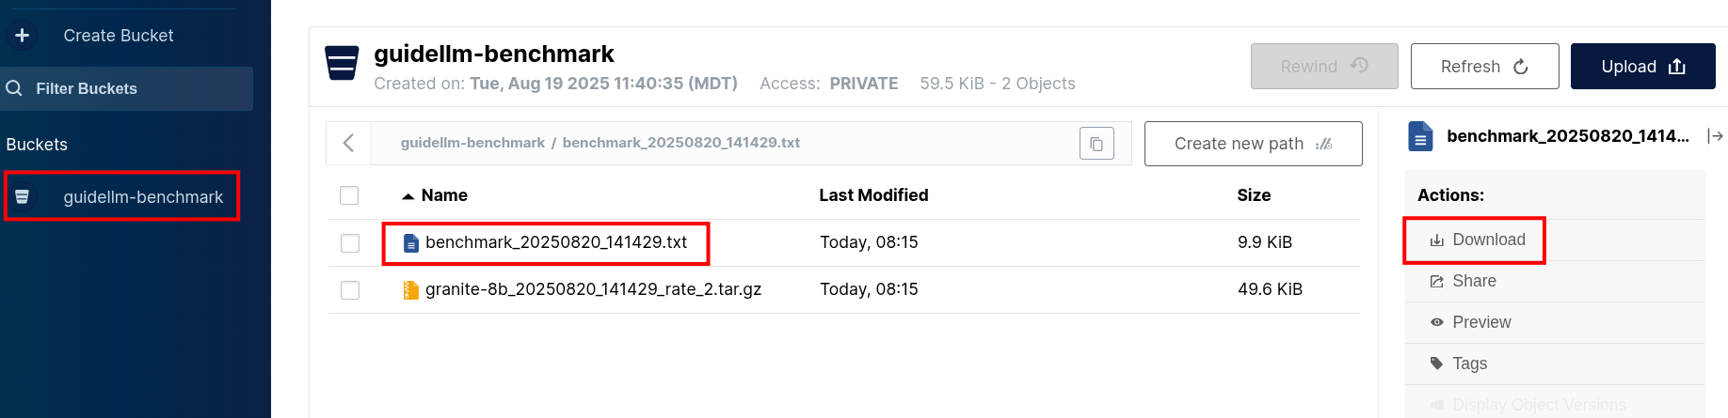Check the benchmark_20250820_141429.txt row checkbox
The height and width of the screenshot is (418, 1728).
tap(350, 243)
